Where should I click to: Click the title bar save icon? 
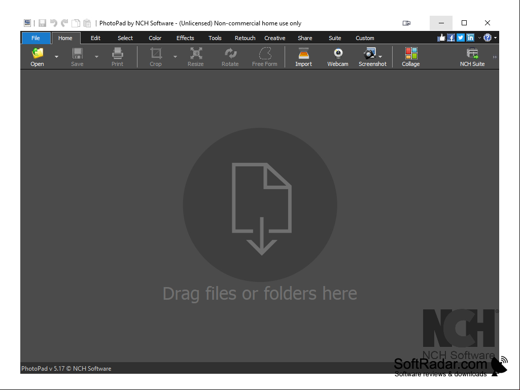(42, 23)
